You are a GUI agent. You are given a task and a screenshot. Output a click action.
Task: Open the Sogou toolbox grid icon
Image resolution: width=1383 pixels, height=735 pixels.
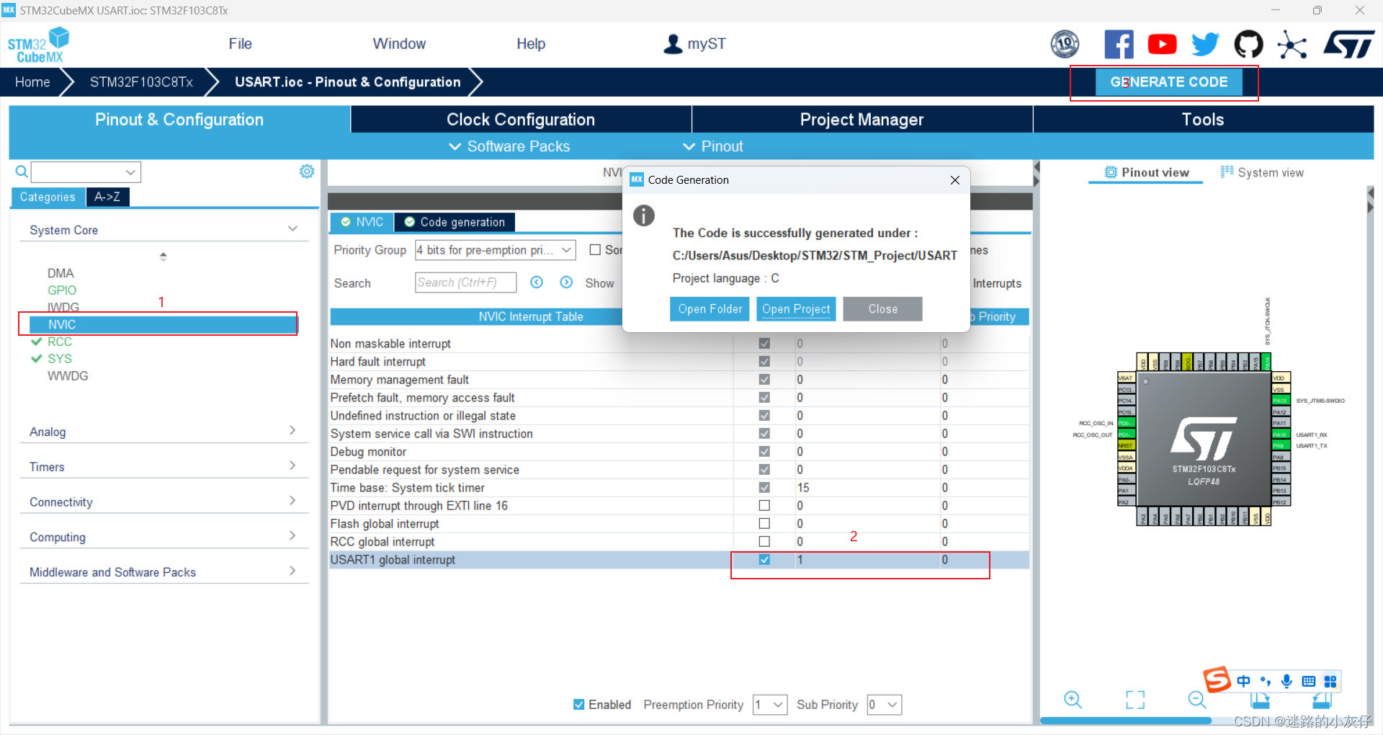[1330, 681]
